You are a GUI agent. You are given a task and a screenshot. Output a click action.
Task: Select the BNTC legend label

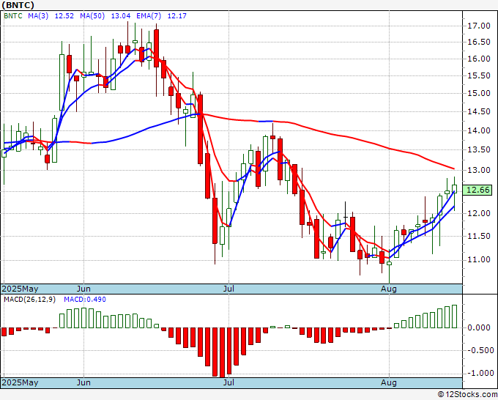(13, 16)
